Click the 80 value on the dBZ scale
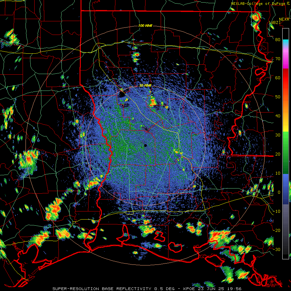The image size is (291, 291). pos(278,39)
